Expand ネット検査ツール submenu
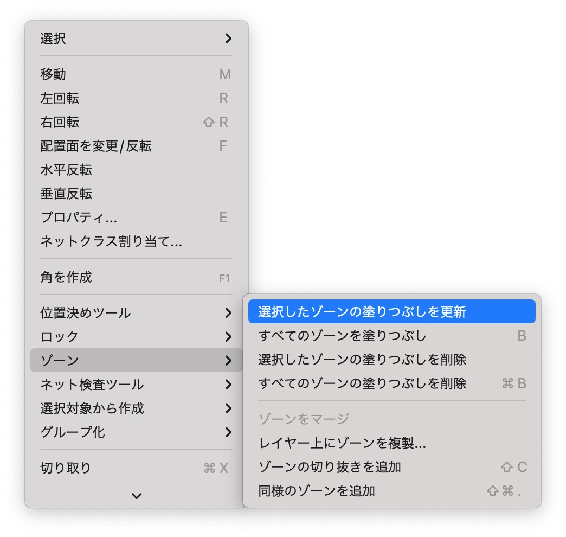The width and height of the screenshot is (566, 537). click(136, 384)
